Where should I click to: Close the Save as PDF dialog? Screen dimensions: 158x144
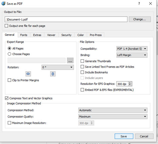(150, 4)
